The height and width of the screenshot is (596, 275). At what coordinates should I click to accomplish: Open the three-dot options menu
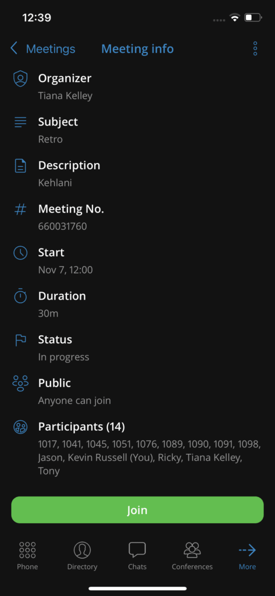tap(255, 49)
